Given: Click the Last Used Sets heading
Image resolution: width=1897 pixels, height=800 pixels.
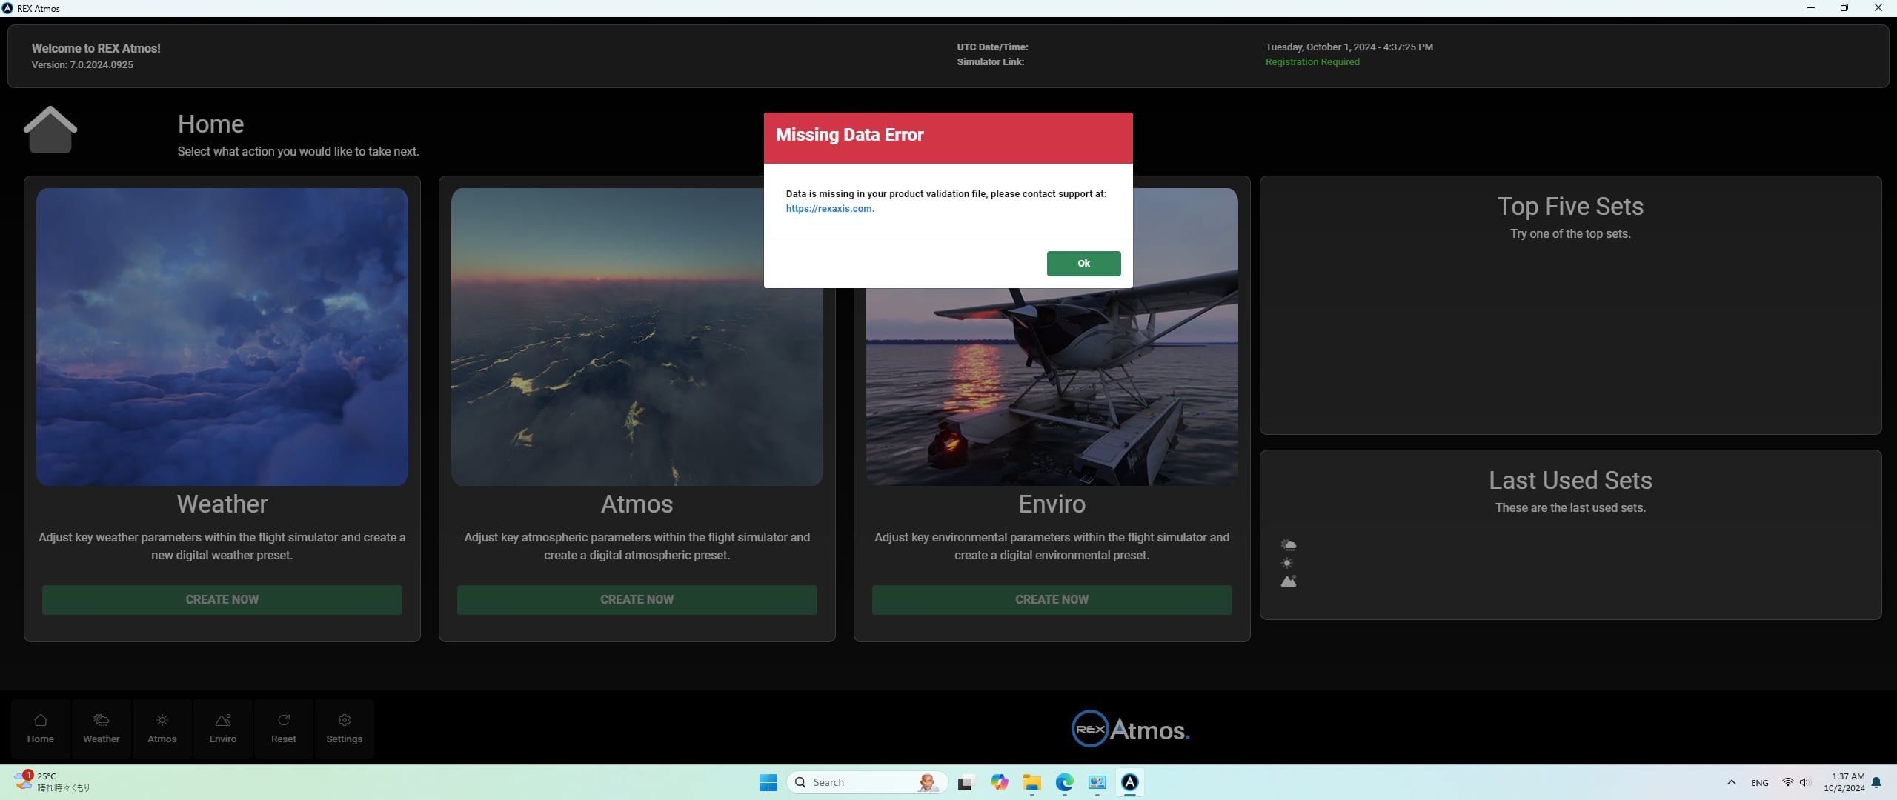Looking at the screenshot, I should click(x=1570, y=481).
